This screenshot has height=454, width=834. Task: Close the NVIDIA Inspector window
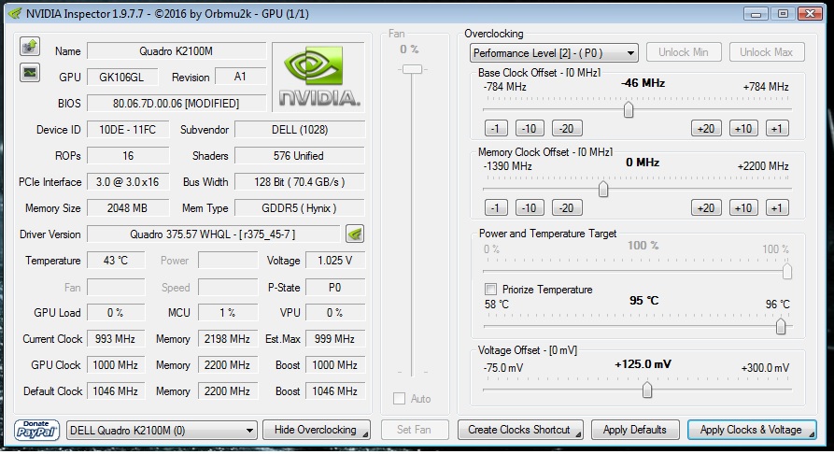810,14
